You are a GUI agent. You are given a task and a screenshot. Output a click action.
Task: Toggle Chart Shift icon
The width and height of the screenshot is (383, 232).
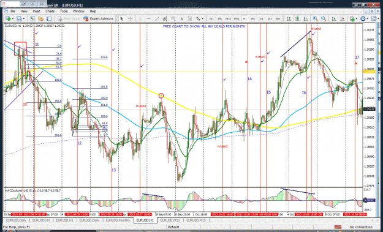342,18
